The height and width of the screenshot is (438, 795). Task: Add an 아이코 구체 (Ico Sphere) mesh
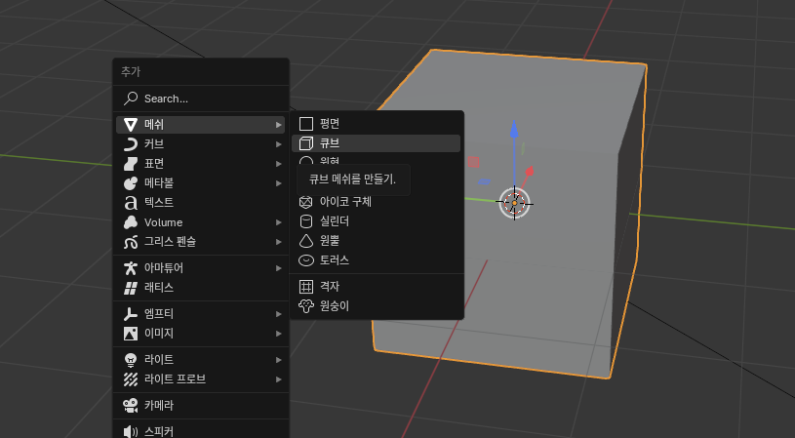point(377,202)
